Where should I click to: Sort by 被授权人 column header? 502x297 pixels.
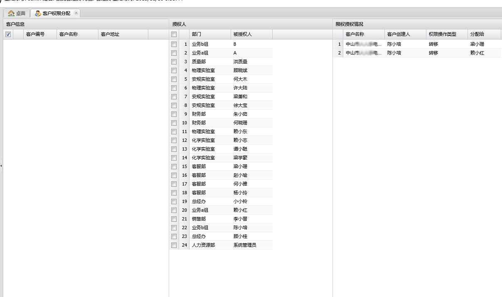[x=243, y=35]
